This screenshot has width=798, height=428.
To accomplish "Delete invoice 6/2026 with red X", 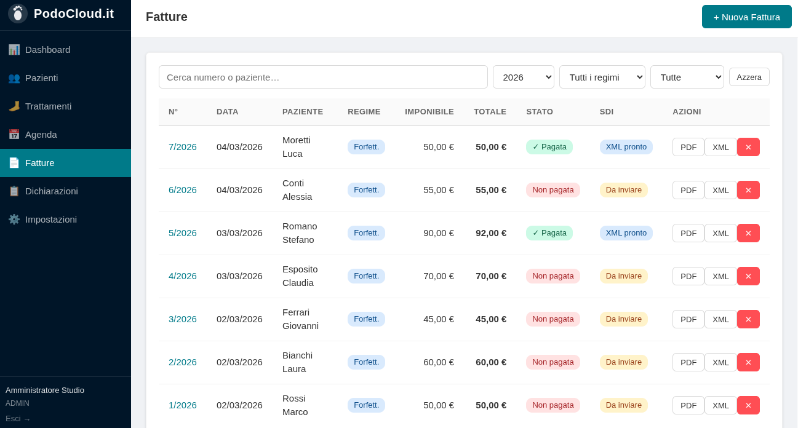I will click(x=748, y=190).
